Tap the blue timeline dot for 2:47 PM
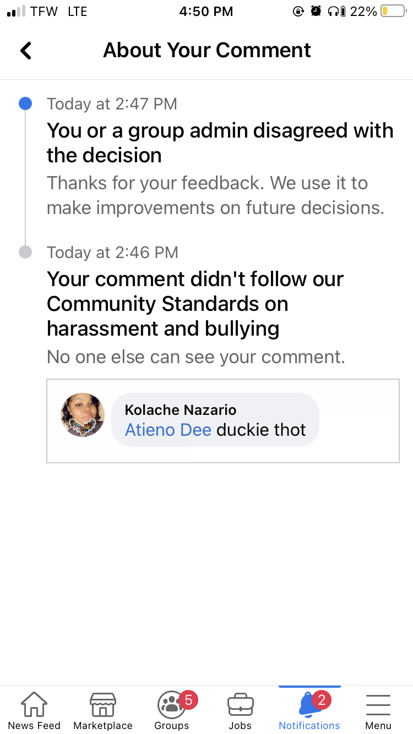 point(25,103)
